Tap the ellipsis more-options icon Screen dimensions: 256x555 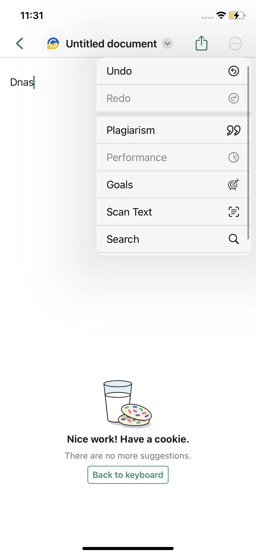[x=235, y=43]
